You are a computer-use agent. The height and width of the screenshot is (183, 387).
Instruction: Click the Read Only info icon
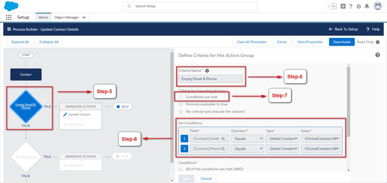pos(378,42)
